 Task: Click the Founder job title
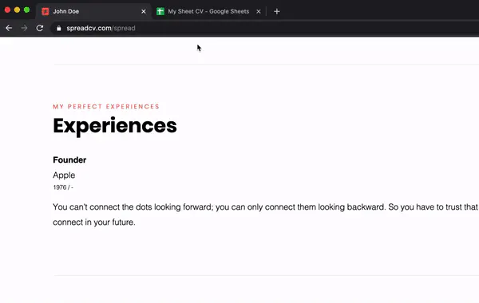tap(69, 160)
